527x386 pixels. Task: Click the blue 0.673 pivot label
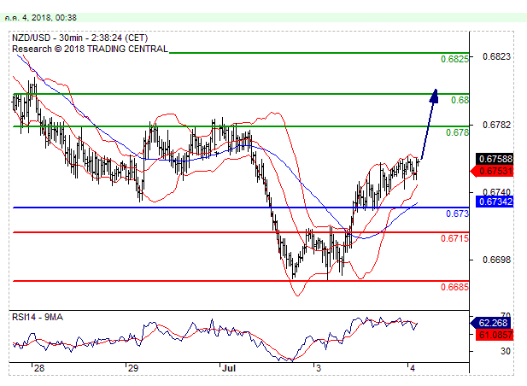coord(457,213)
